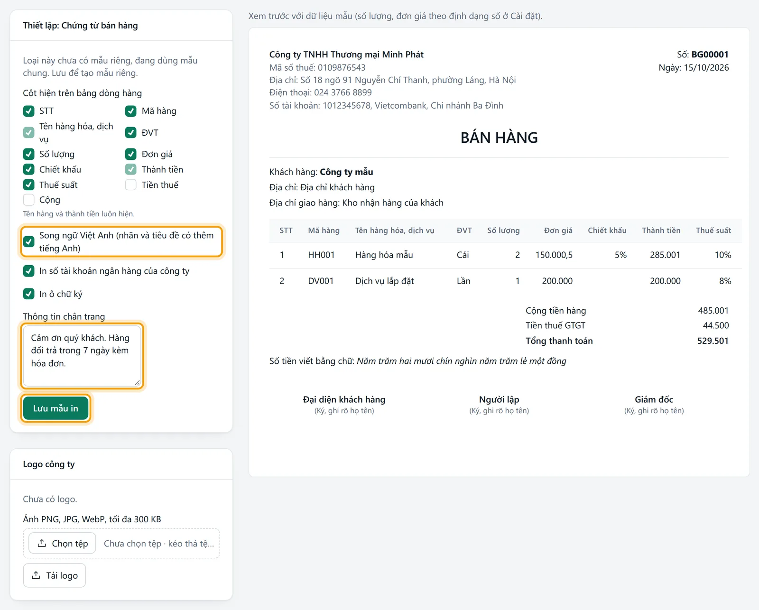Enable the Cộng column checkbox
759x610 pixels.
tap(29, 200)
